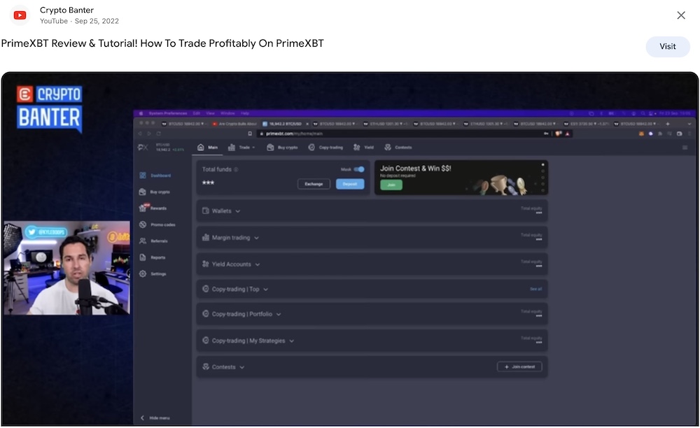Click See all in Copy-trading Top

[x=535, y=289]
